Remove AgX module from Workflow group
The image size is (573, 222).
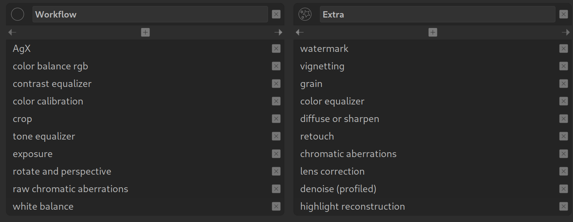pyautogui.click(x=276, y=49)
